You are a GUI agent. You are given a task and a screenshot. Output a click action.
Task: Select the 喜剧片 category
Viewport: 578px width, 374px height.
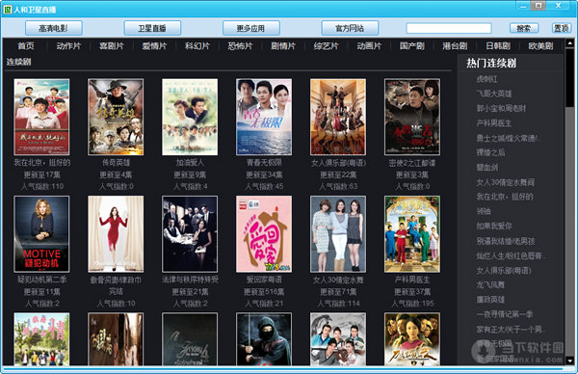(112, 46)
